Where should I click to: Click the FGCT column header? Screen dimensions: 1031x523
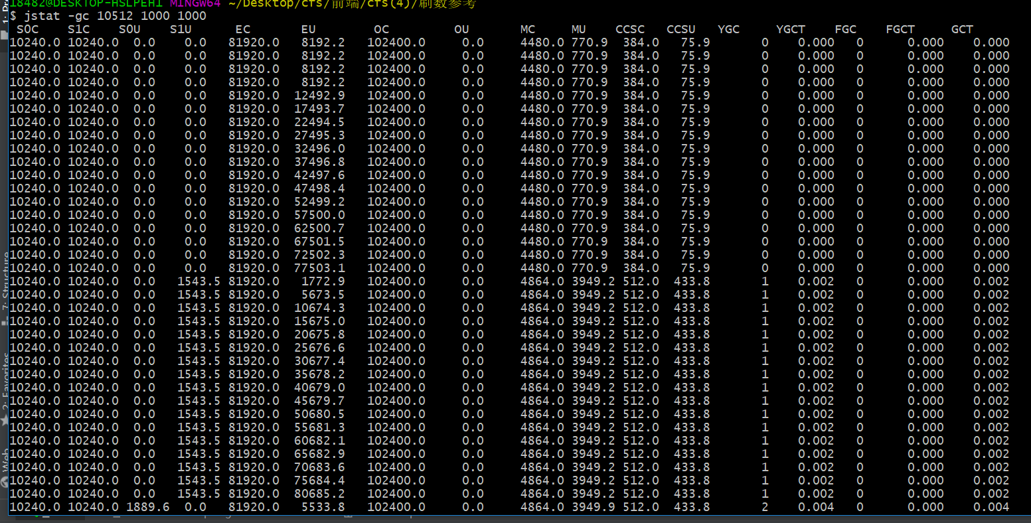pos(900,29)
